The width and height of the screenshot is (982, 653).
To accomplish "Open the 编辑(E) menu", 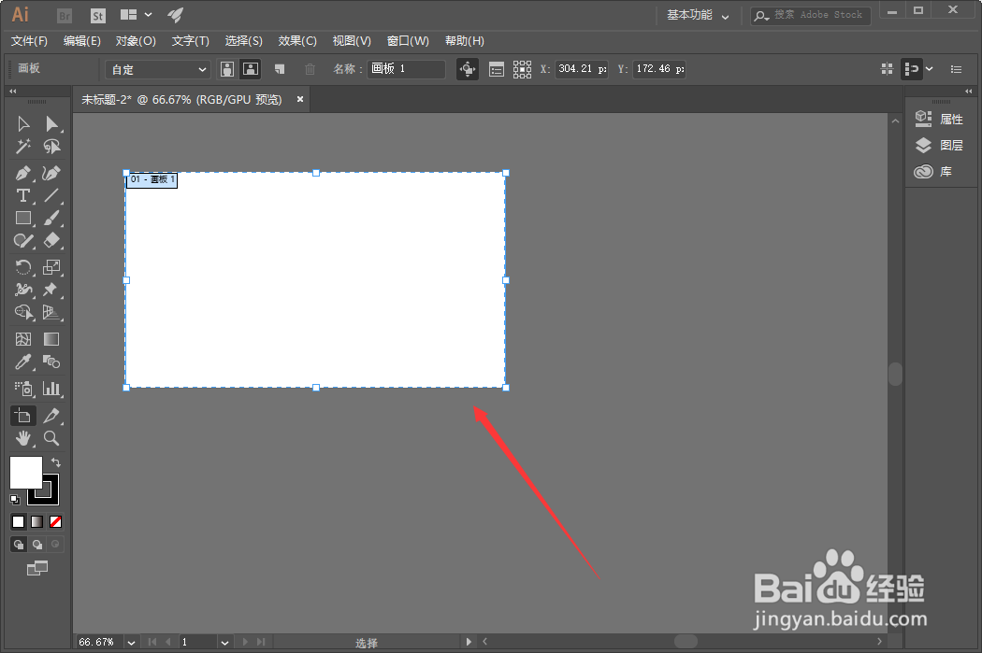I will pos(82,41).
